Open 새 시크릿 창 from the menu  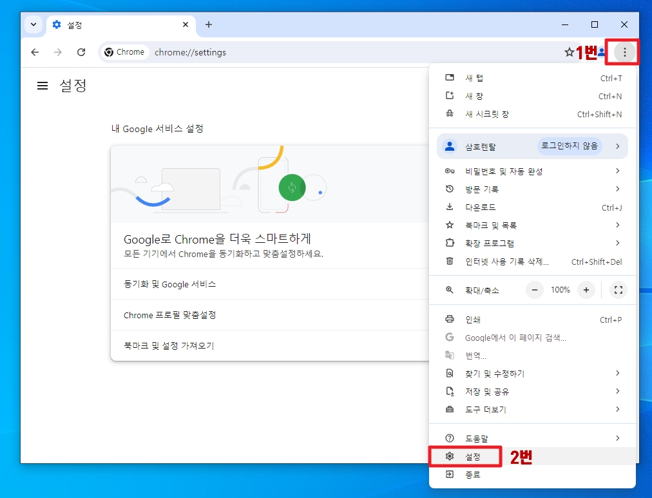click(532, 114)
